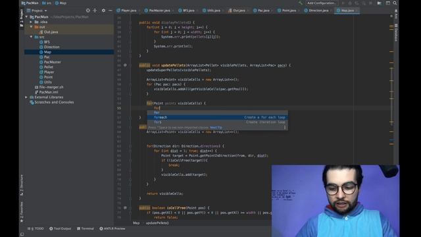Screen dimensions: 421x237
Task: Click gutter marker icon beside updatePellets method
Action: [125, 65]
